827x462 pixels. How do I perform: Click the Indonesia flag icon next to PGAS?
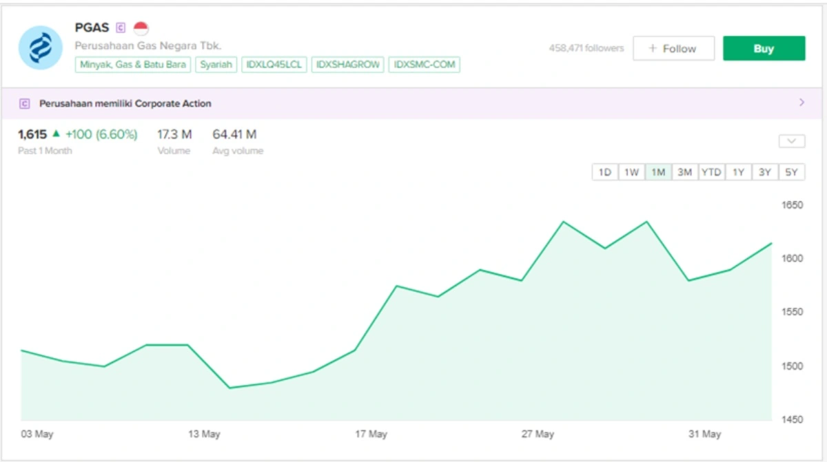(x=141, y=28)
